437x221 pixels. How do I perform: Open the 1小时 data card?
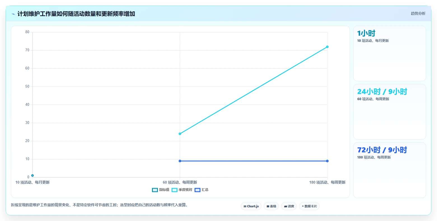tap(390, 54)
